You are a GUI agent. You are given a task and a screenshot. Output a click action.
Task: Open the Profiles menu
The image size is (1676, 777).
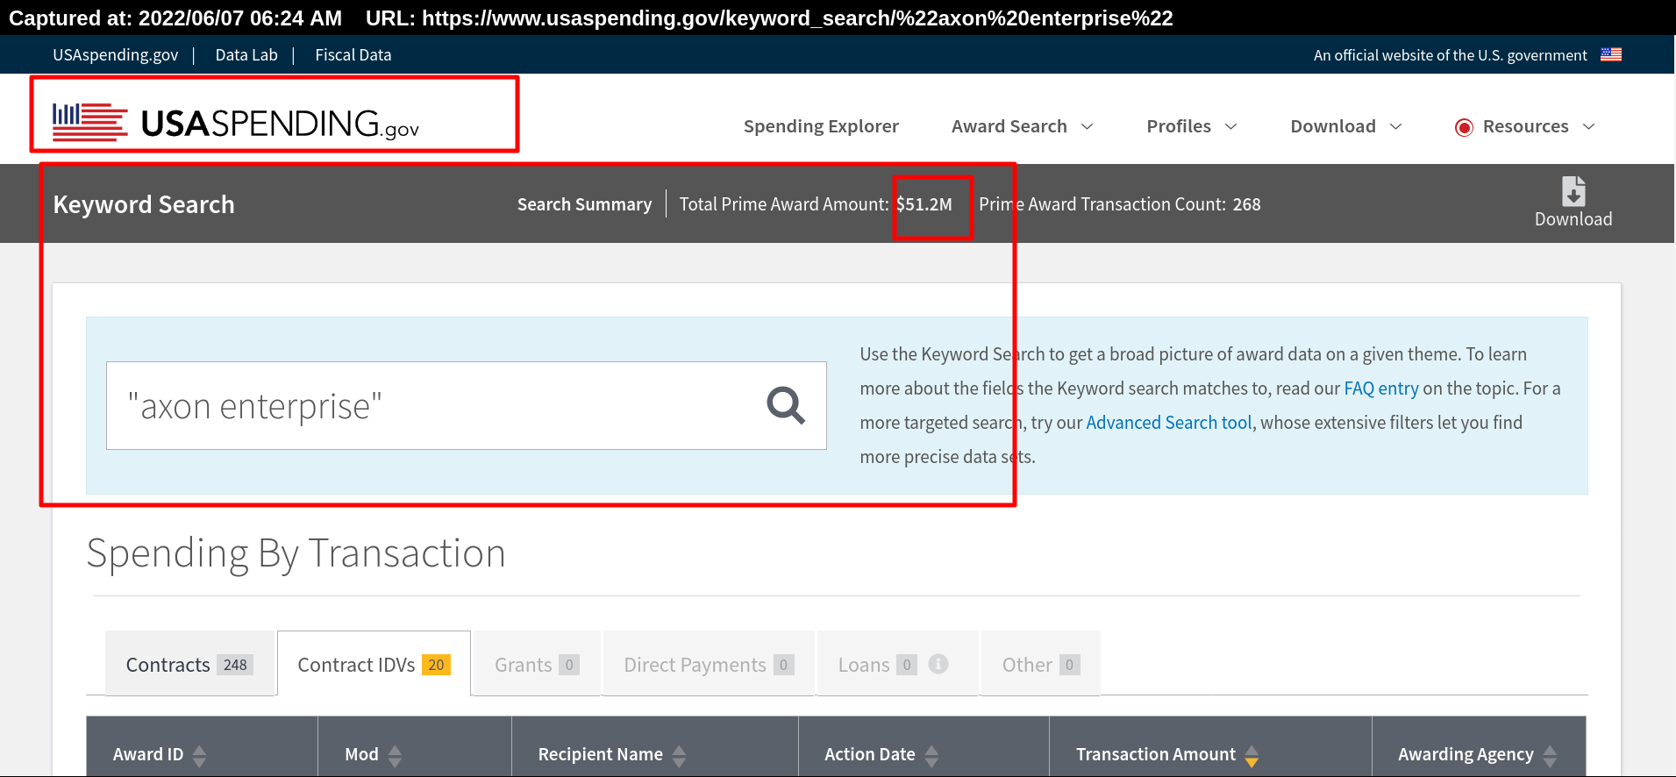(1179, 126)
